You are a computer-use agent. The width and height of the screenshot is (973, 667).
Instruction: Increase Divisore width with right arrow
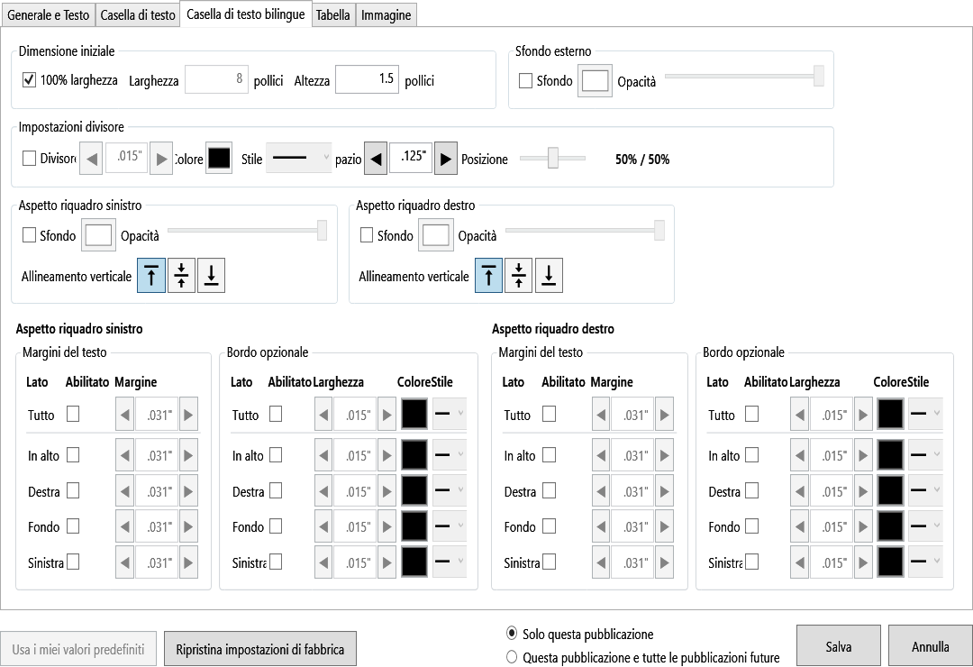(161, 159)
